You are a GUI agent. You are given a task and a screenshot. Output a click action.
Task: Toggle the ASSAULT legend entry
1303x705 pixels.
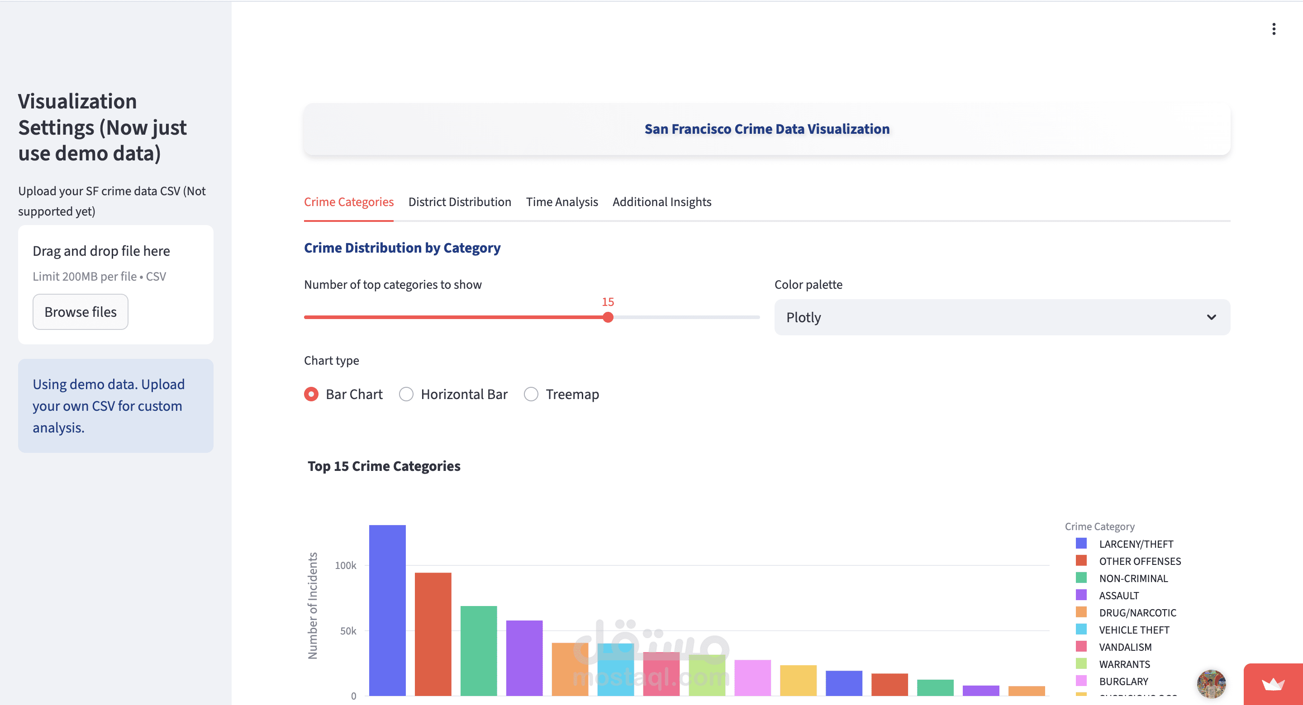[1118, 595]
